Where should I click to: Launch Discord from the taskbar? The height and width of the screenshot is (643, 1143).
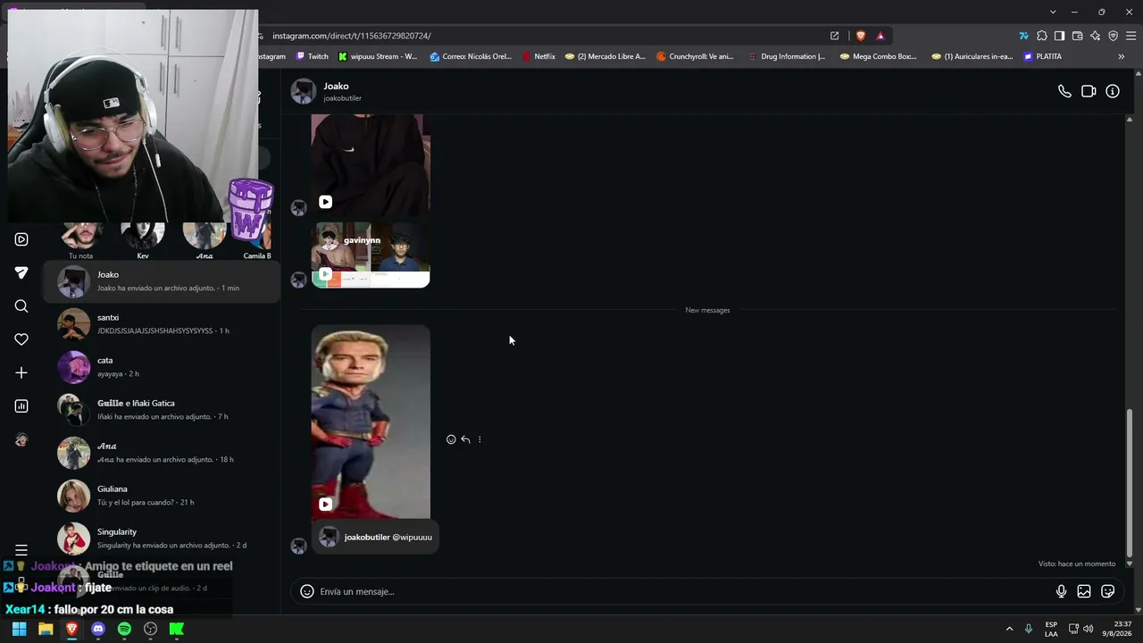click(x=98, y=629)
